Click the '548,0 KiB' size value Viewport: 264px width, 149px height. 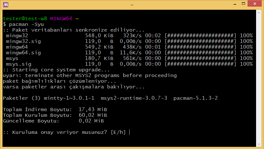coord(99,36)
